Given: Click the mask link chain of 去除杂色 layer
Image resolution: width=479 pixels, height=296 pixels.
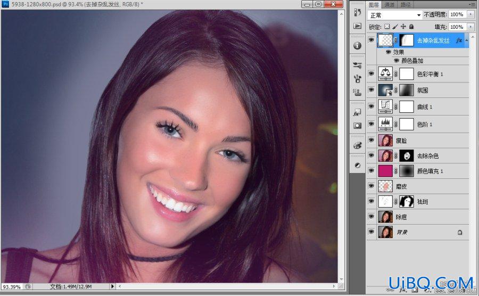Looking at the screenshot, I should pos(396,156).
